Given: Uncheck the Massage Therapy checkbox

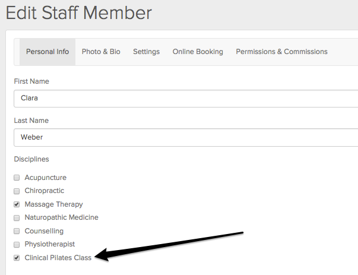Looking at the screenshot, I should (17, 204).
